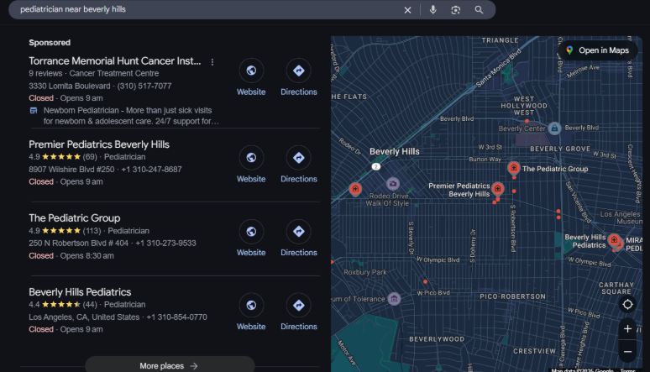Screen dimensions: 650x372
Task: Get directions to Beverly Hills Pediatrics
Action: 298,305
